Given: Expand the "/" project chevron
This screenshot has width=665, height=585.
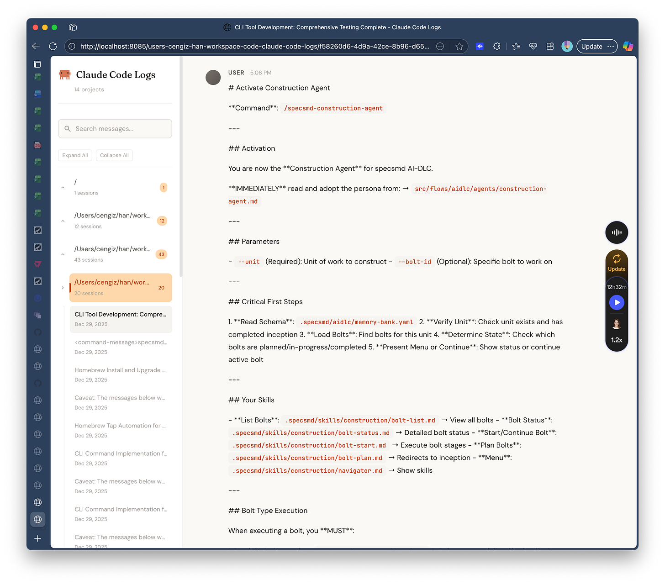Looking at the screenshot, I should tap(63, 187).
